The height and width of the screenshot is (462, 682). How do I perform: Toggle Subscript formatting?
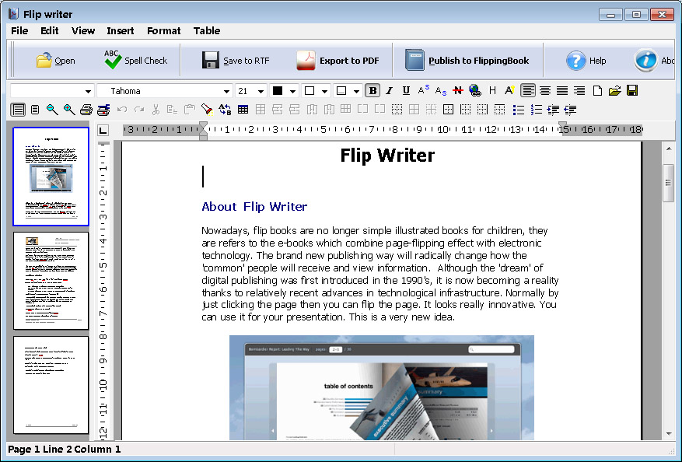pos(441,90)
